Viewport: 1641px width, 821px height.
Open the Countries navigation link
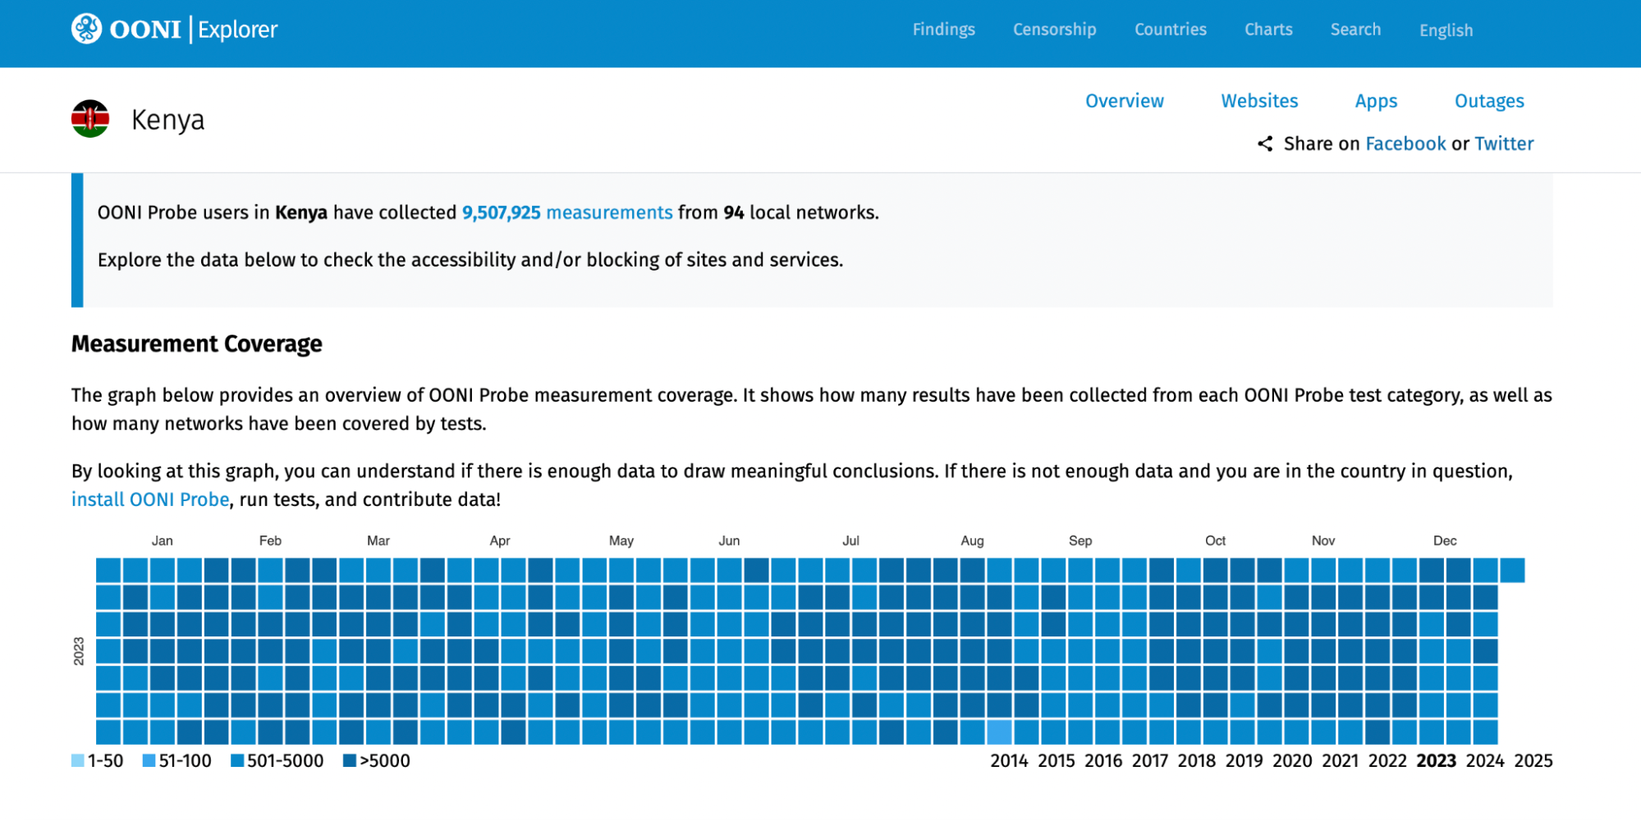coord(1170,30)
